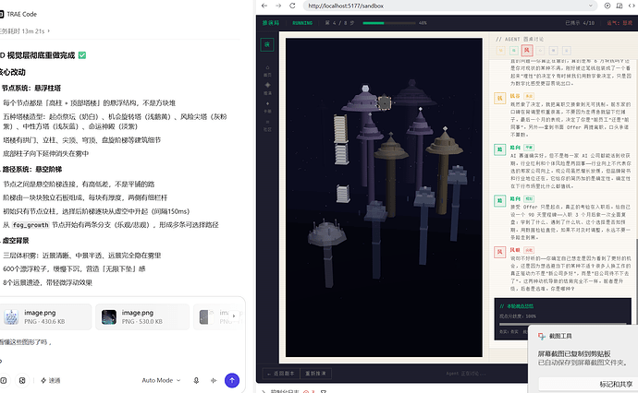Click the green logo box in sandbox sidebar
This screenshot has width=638, height=393.
267,44
